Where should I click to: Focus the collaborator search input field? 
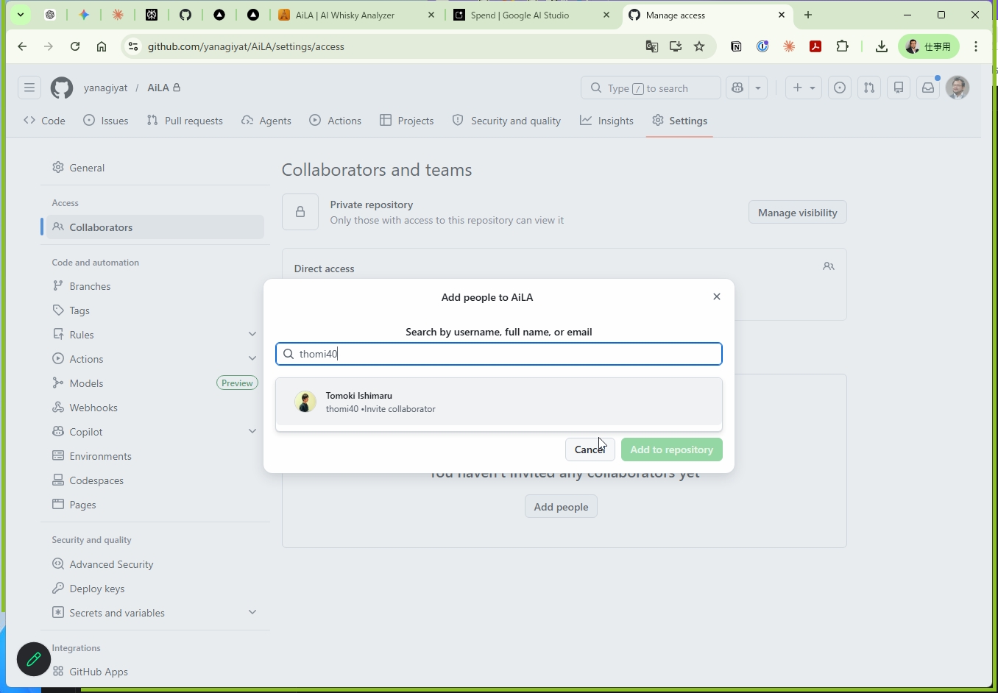pyautogui.click(x=499, y=354)
